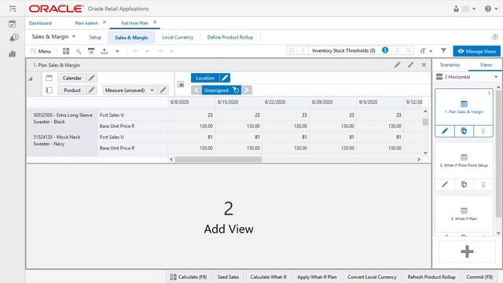Select the Plan Sales & Margin view thumbnail
This screenshot has height=283, width=503.
pos(464,107)
